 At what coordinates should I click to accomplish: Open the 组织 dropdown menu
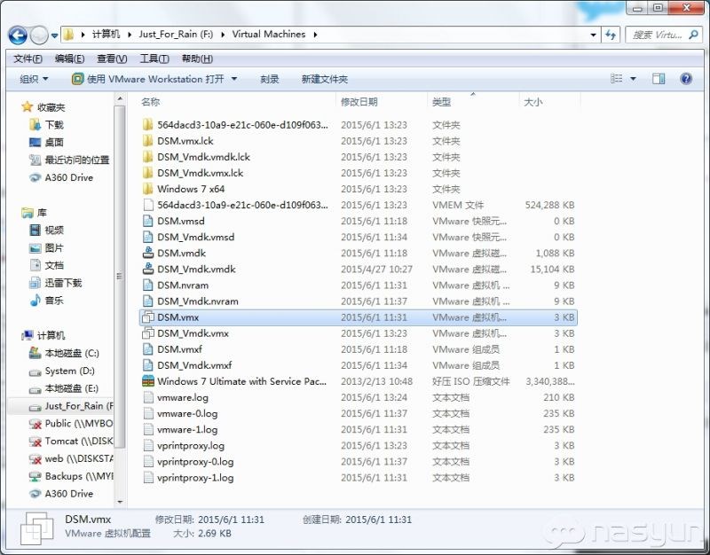(34, 79)
